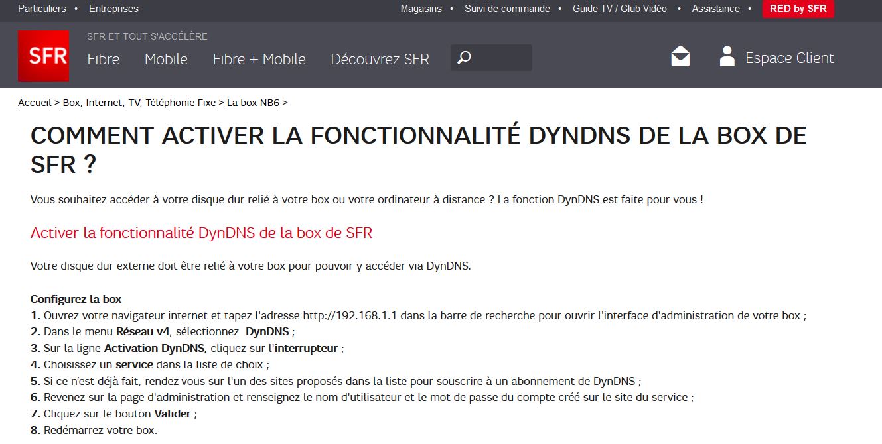Click the sentence 'Votre disque dur externe'
Viewport: 882px width, 444px height.
(x=250, y=266)
